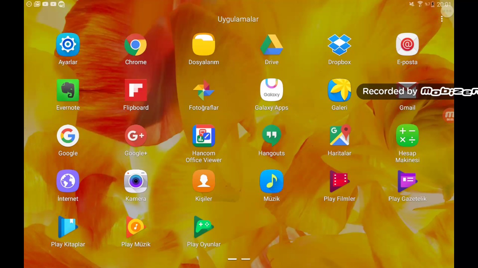478x268 pixels.
Task: Launch the Hangouts app
Action: (x=271, y=136)
